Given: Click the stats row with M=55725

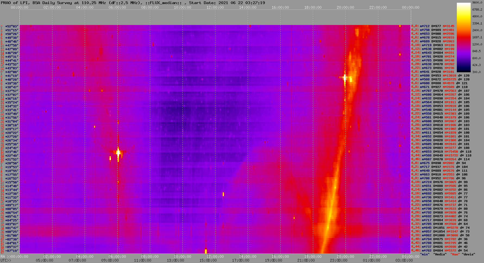Looking at the screenshot, I should (440, 80).
